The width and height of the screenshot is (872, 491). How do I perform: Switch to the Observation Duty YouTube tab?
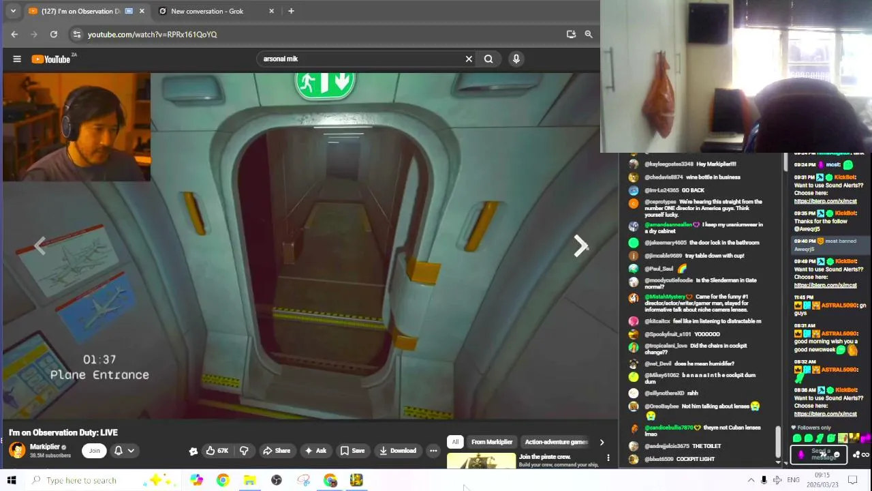(x=80, y=11)
